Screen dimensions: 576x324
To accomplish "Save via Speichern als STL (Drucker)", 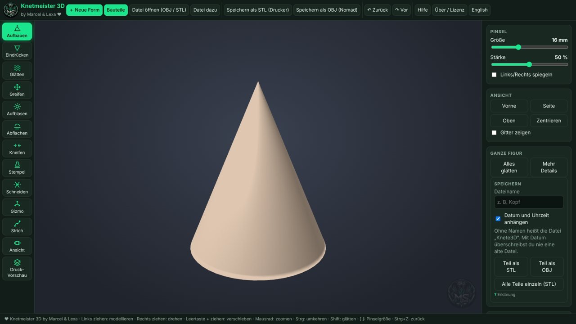I will coord(258,10).
